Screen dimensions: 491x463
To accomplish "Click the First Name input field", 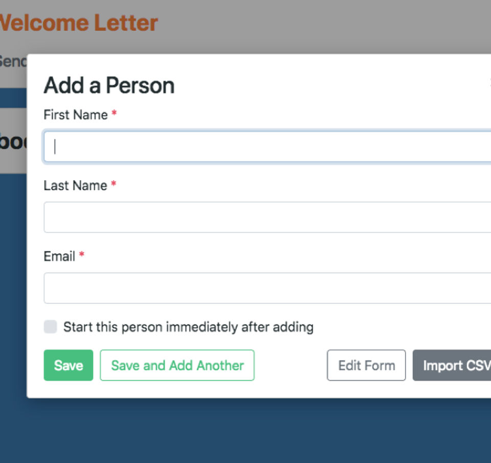I will click(267, 147).
